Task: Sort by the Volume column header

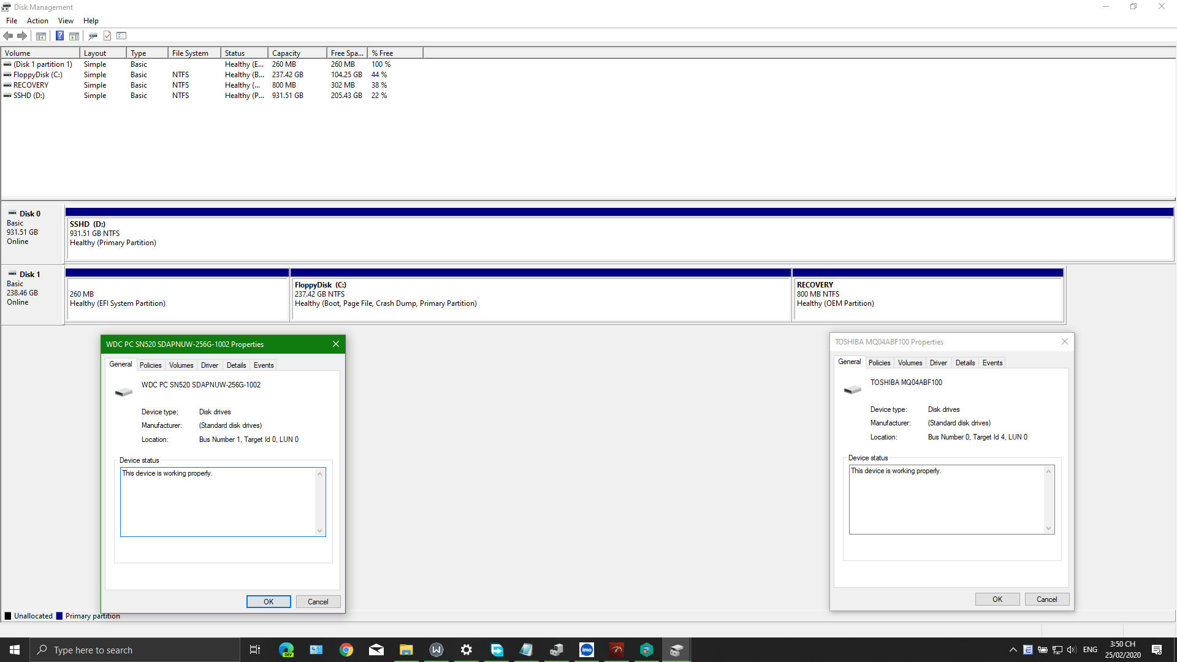Action: tap(40, 53)
